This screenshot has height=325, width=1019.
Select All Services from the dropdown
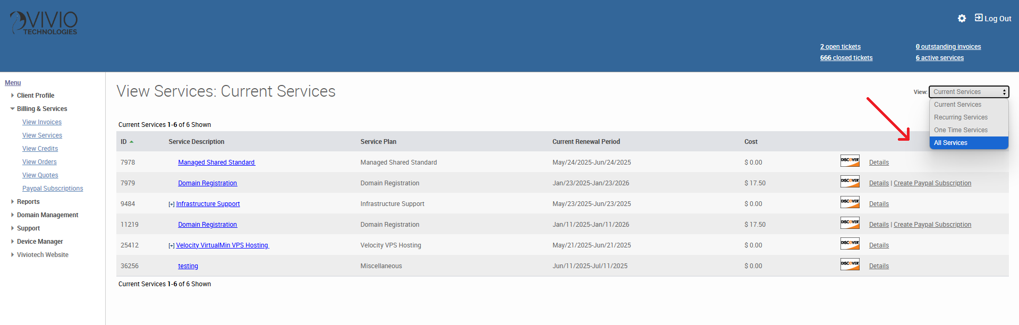click(x=950, y=143)
